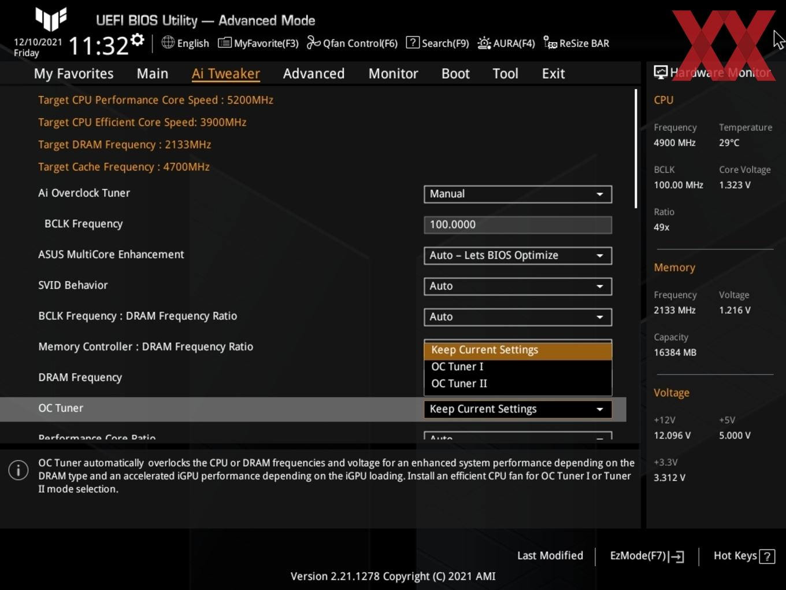Image resolution: width=786 pixels, height=590 pixels.
Task: Click the Last Modified button
Action: coord(550,556)
